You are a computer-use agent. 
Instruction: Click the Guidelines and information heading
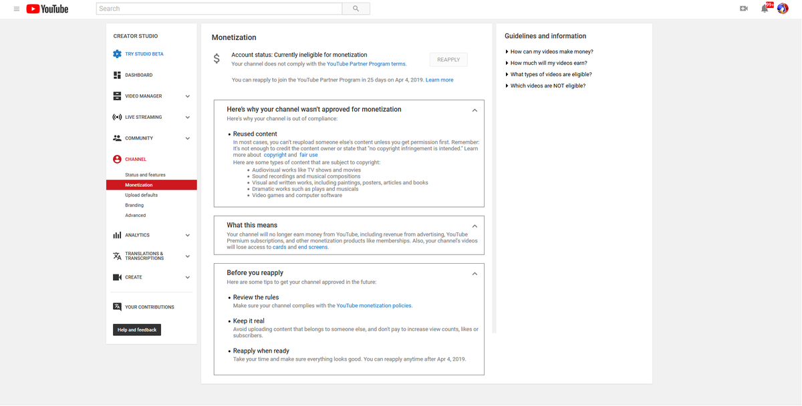coord(545,36)
